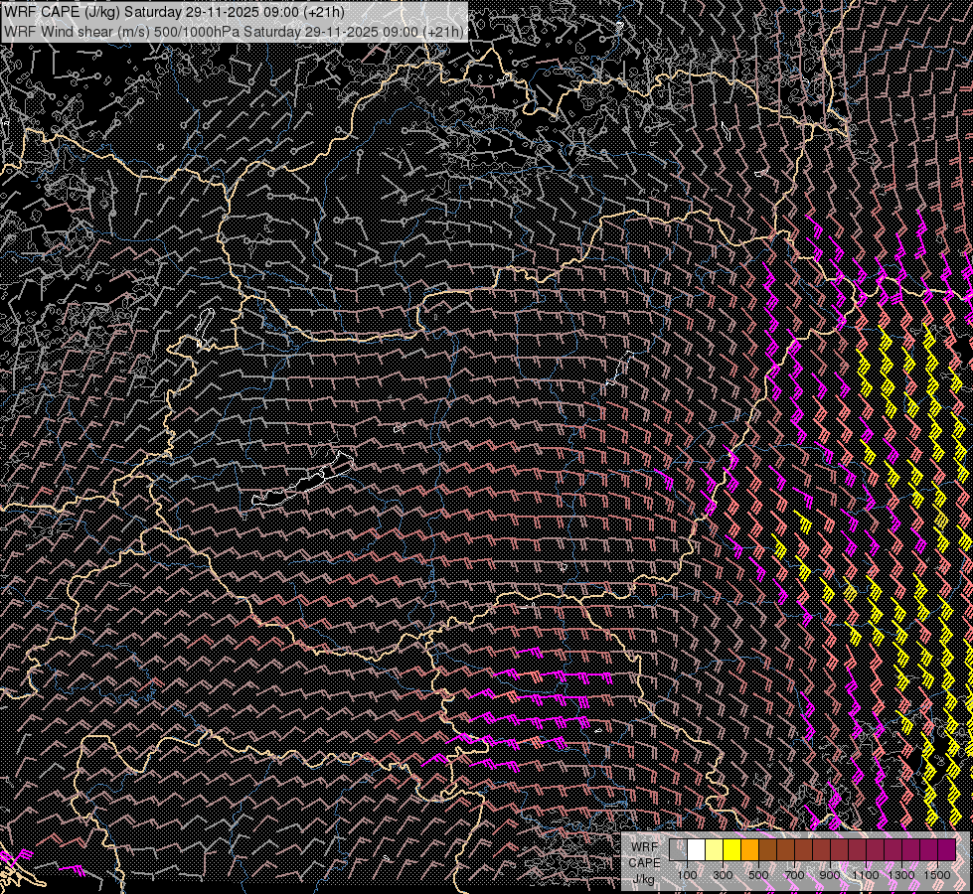This screenshot has height=894, width=973.
Task: Select the 1100 label on the CAPE scale
Action: click(866, 875)
